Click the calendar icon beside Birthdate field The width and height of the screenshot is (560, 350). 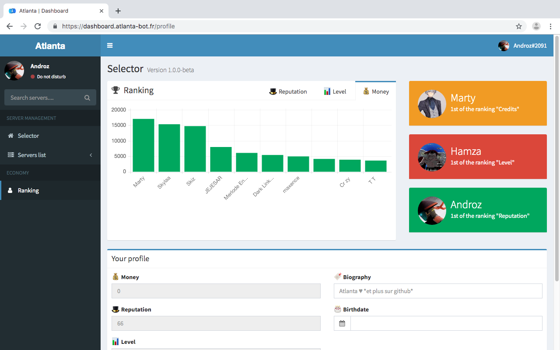tap(342, 323)
